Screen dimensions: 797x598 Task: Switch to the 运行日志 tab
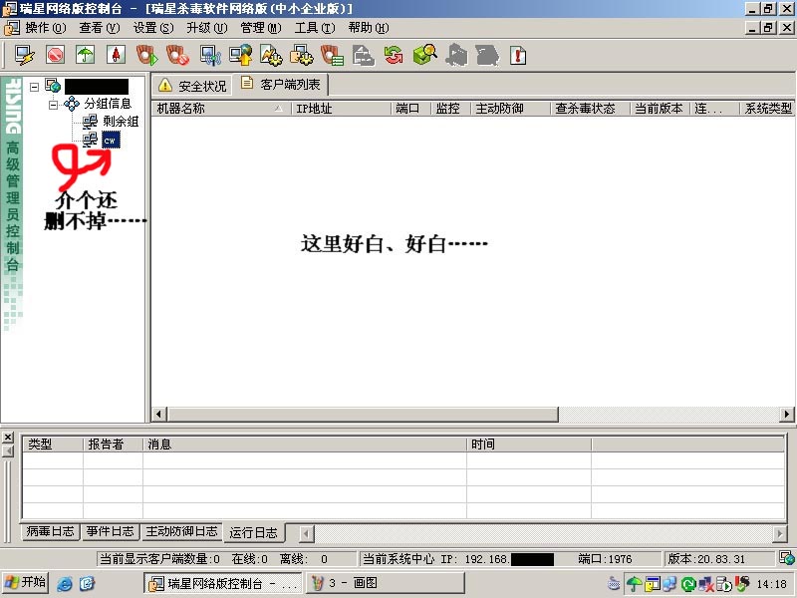pyautogui.click(x=254, y=533)
